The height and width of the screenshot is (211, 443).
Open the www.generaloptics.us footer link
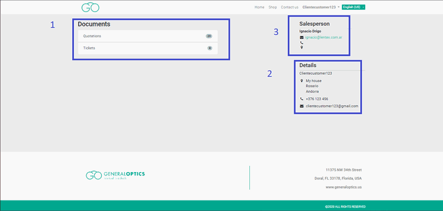343,187
